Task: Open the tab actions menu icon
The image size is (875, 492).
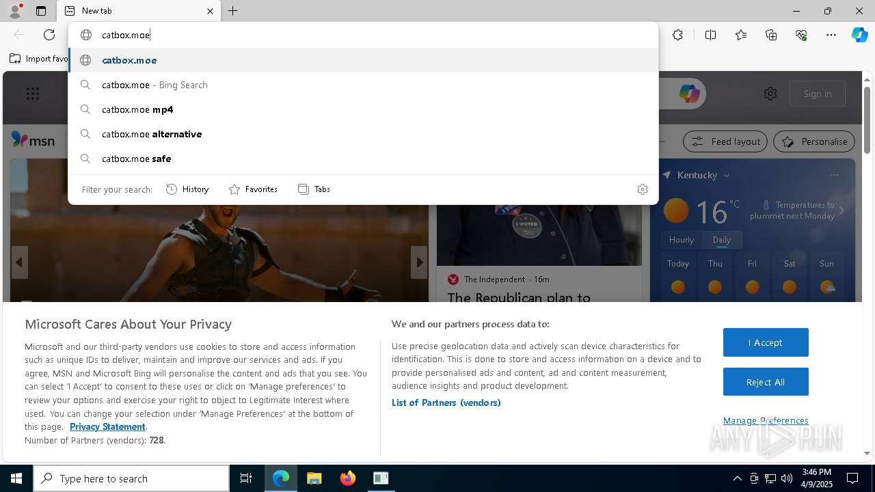Action: [x=41, y=11]
